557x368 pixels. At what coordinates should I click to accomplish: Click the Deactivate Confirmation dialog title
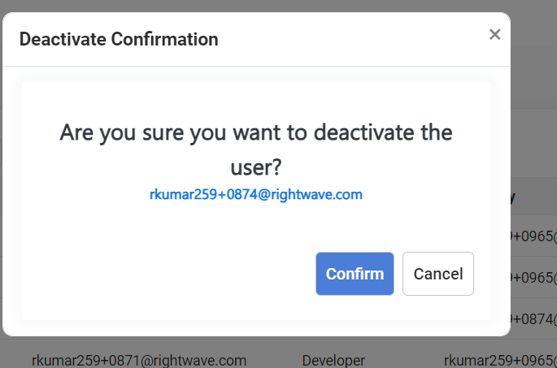pos(119,39)
